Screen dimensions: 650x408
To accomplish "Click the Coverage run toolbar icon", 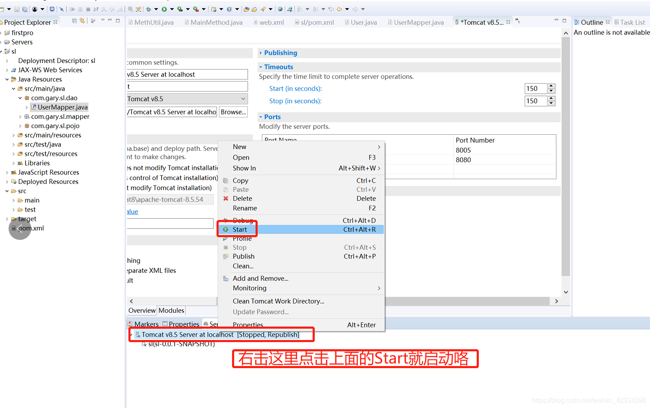I will 180,9.
